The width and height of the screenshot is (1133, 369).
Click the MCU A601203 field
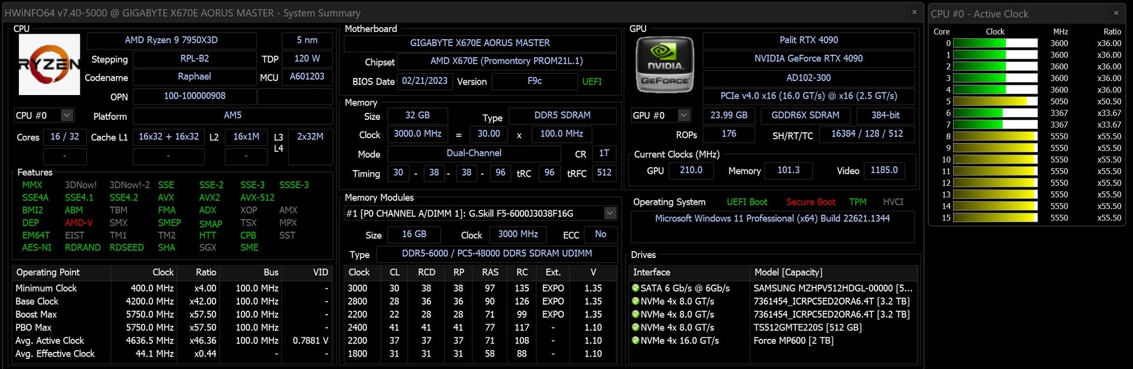click(307, 77)
